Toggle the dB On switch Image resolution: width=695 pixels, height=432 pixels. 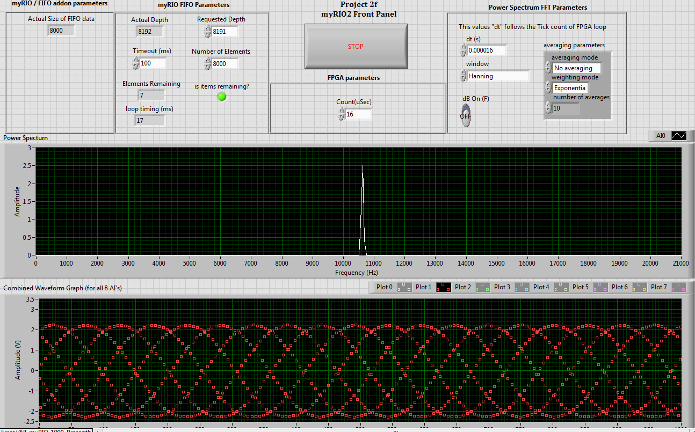pyautogui.click(x=465, y=115)
